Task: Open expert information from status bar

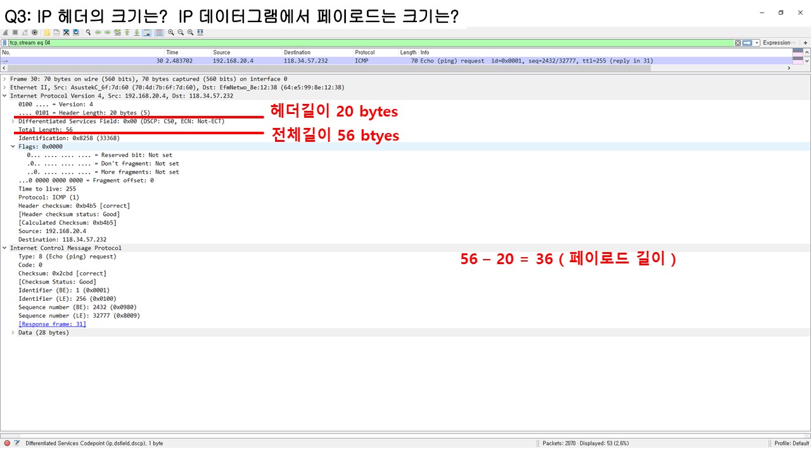Action: coord(7,443)
